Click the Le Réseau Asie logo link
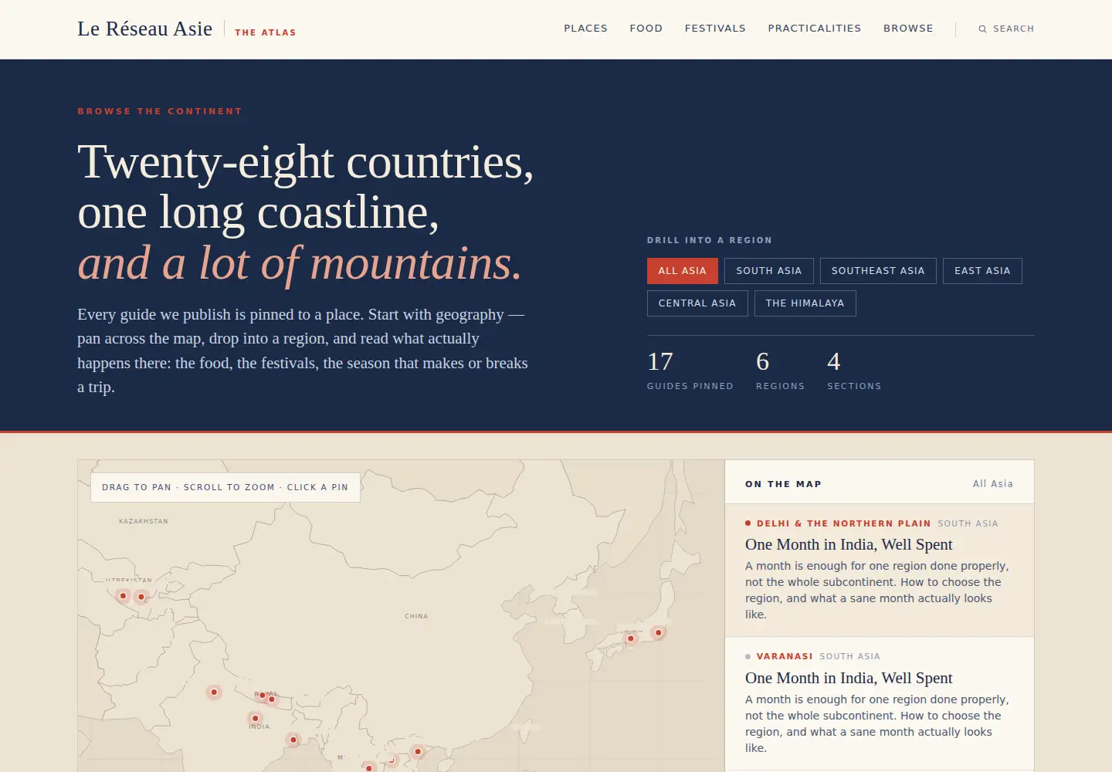Image resolution: width=1112 pixels, height=772 pixels. click(144, 29)
